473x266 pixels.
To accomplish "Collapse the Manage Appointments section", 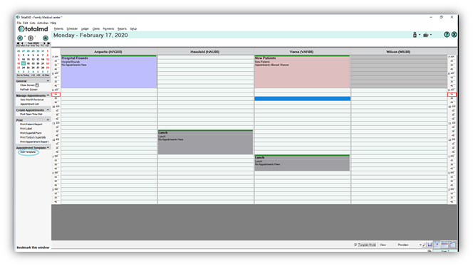I will (x=48, y=95).
